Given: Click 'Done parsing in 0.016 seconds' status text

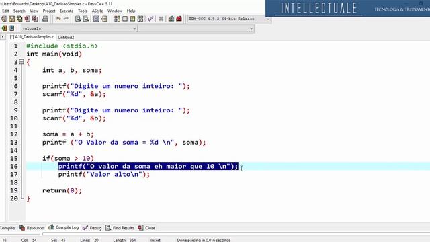Looking at the screenshot, I should tap(204, 240).
